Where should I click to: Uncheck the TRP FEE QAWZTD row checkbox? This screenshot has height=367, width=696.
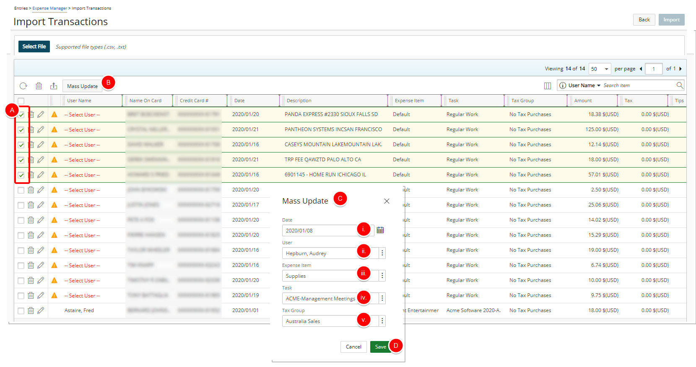pos(21,160)
